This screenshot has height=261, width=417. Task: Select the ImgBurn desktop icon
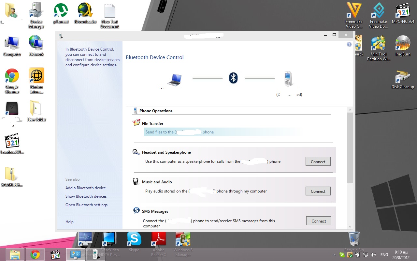click(403, 46)
